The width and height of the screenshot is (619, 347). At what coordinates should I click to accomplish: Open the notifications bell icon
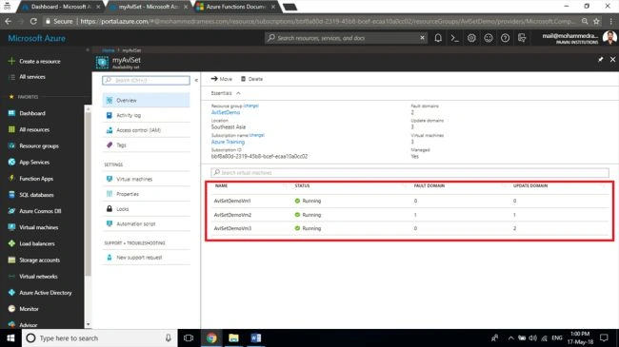tap(438, 38)
